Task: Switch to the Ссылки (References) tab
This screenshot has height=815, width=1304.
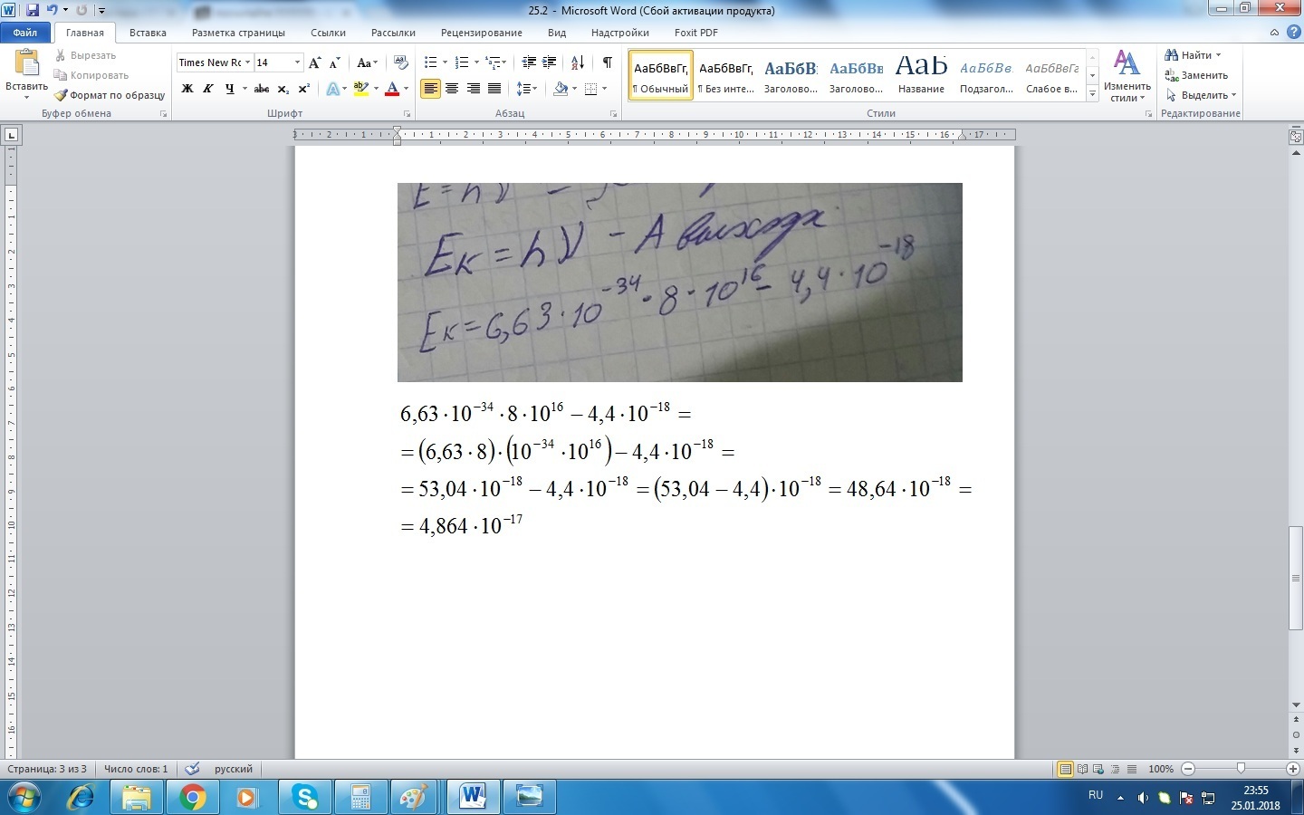Action: click(x=328, y=33)
